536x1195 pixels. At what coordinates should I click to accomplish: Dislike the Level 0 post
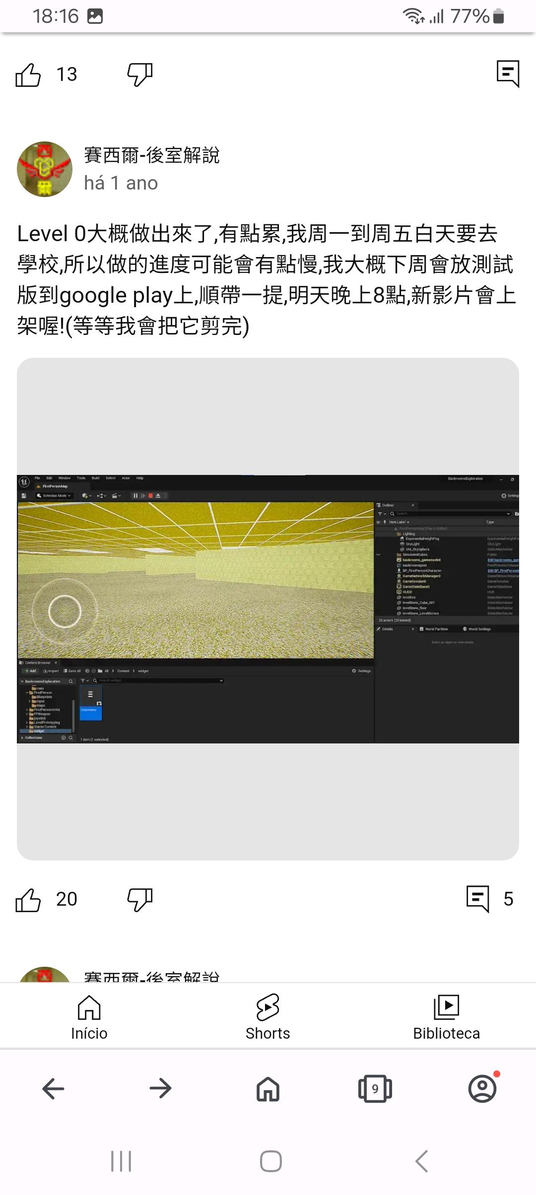(139, 900)
